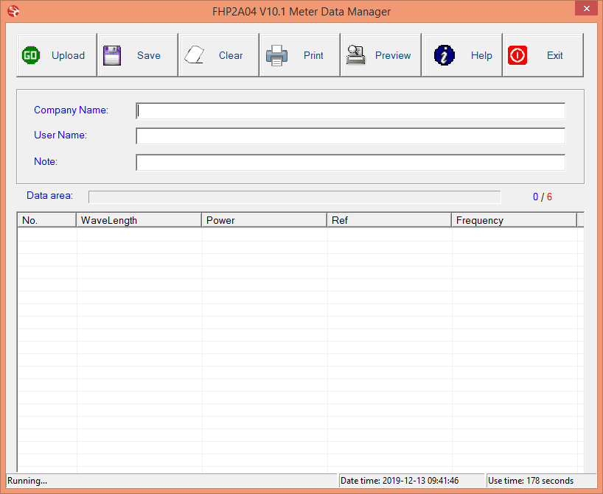Viewport: 603px width, 494px height.
Task: Click the blue info Help icon
Action: pyautogui.click(x=445, y=55)
